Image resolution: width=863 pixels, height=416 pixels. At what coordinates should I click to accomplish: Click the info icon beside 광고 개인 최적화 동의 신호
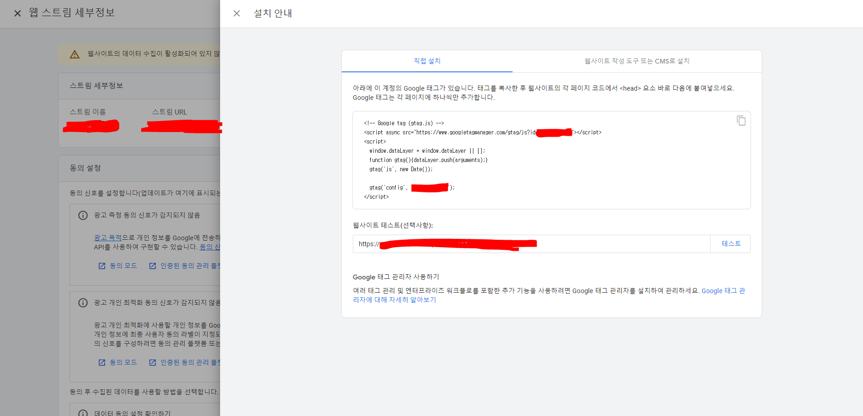coord(83,303)
